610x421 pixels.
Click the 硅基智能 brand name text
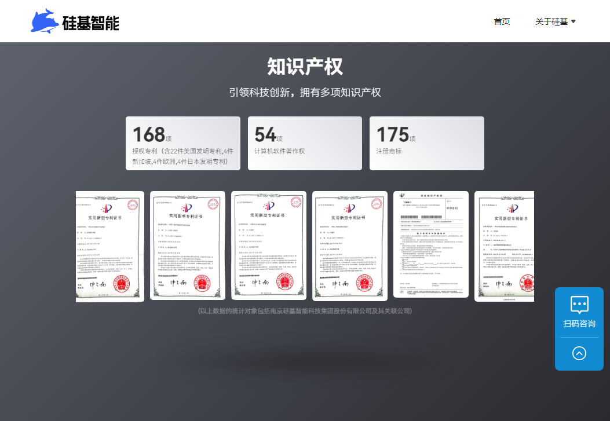(x=90, y=23)
